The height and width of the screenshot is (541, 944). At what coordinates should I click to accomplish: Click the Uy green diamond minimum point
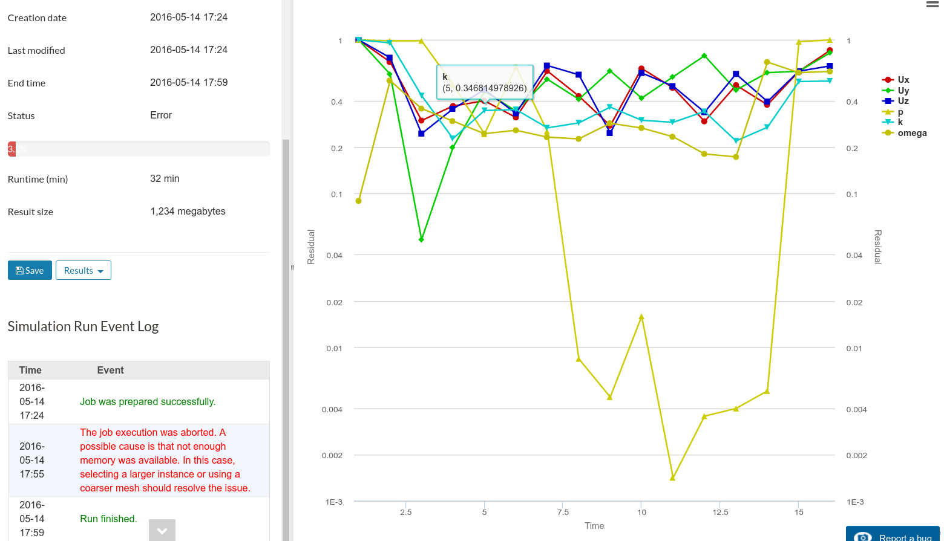(421, 239)
